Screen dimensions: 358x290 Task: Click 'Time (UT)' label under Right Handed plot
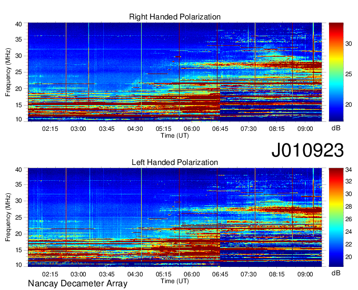point(175,136)
